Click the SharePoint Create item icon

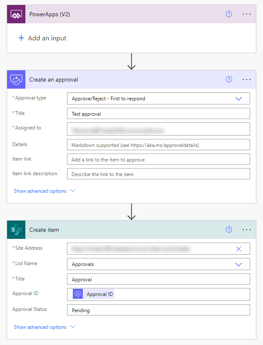pyautogui.click(x=16, y=230)
